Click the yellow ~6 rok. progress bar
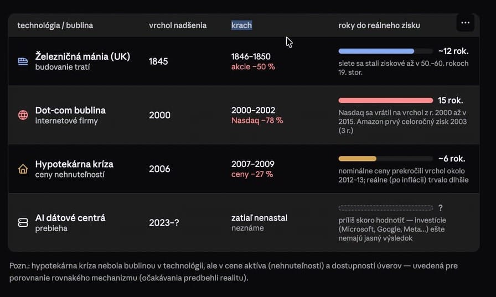 click(385, 159)
